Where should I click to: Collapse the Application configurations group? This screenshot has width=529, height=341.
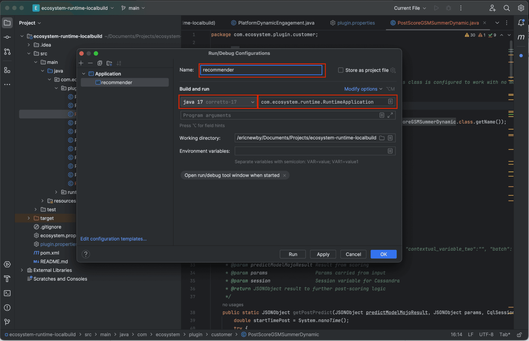point(84,73)
